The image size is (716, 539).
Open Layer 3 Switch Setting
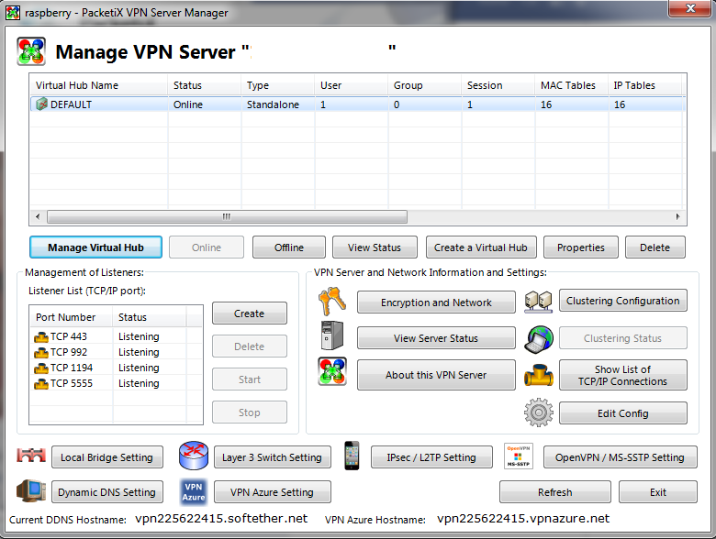(272, 456)
